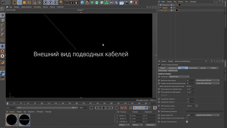227x128 pixels.
Task: Open the Размер dropdown in coordinates panel
Action: pos(137,125)
